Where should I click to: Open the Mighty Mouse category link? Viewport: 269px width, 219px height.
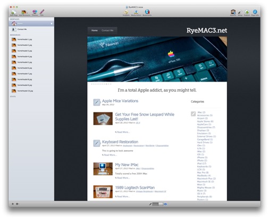(206, 188)
